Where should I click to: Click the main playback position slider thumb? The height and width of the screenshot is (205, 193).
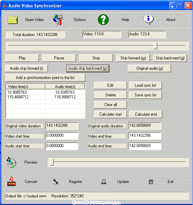click(155, 45)
